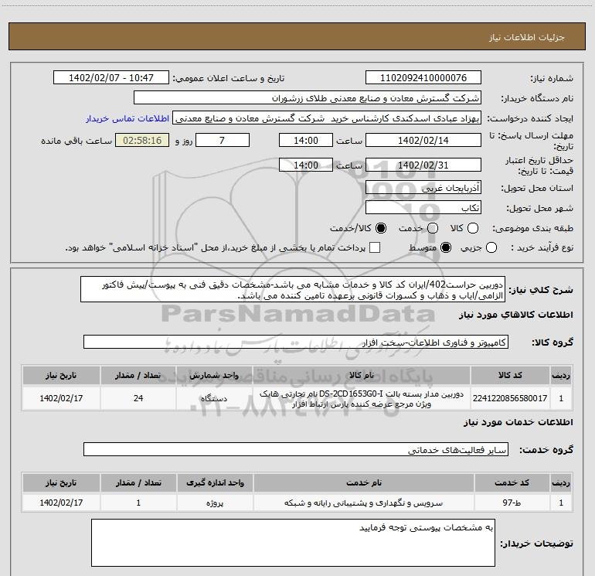The height and width of the screenshot is (576, 595).
Task: Click the announcement date field 1402/02/07 - 10:47
Action: click(111, 78)
